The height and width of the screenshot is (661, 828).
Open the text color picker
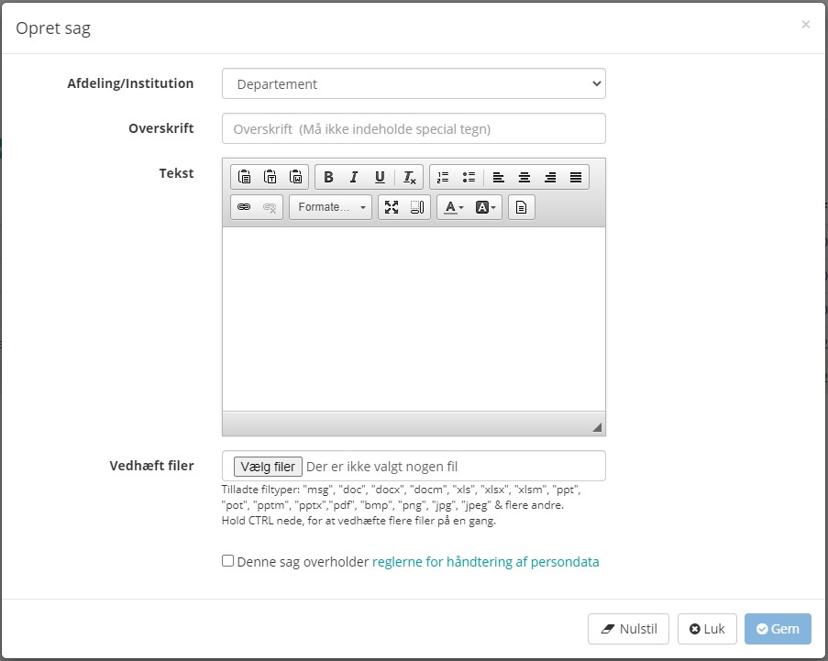453,207
